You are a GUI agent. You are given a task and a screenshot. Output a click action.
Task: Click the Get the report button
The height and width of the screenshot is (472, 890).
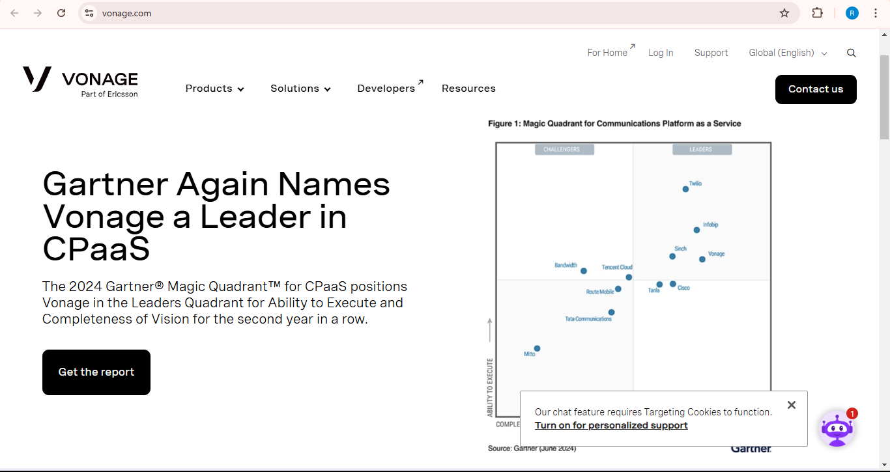[x=96, y=372]
